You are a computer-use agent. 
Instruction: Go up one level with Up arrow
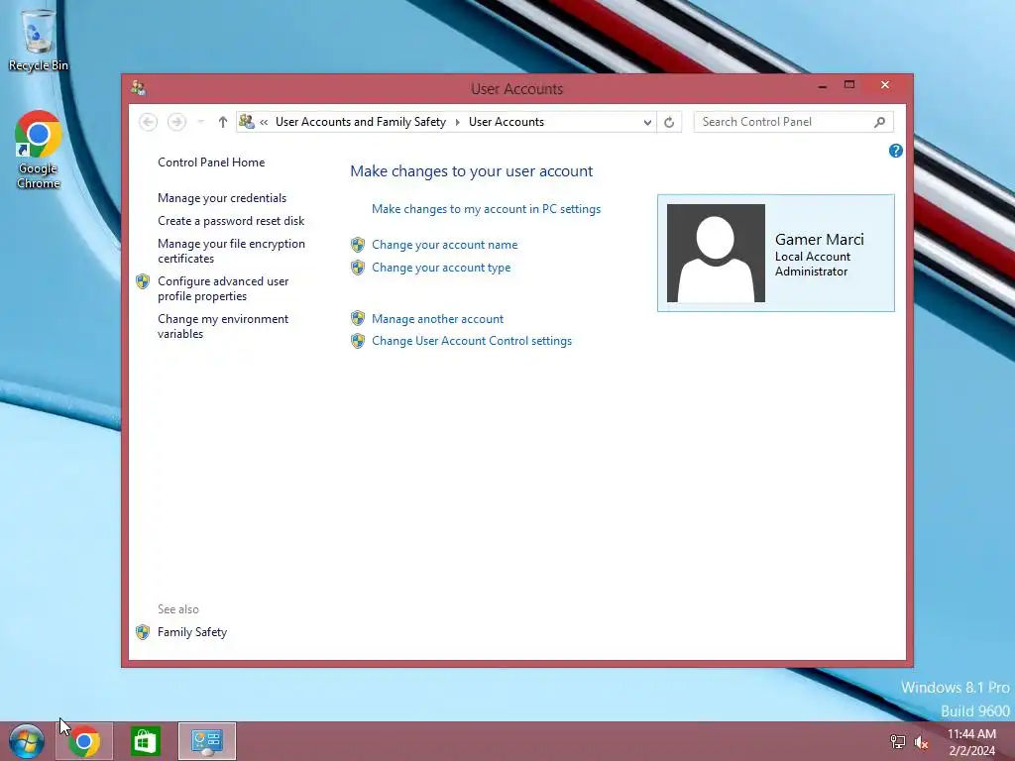223,122
